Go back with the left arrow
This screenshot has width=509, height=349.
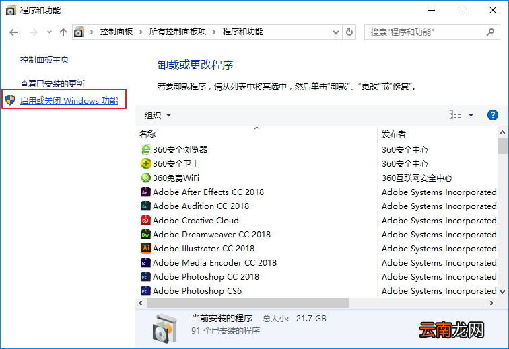13,32
